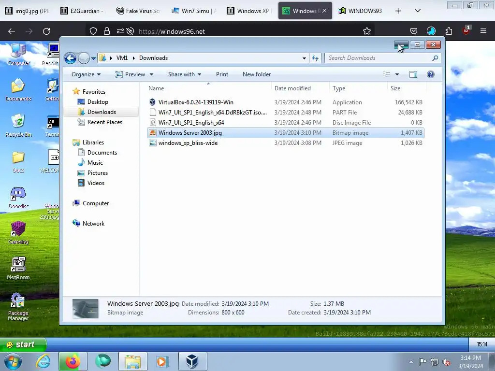Select the VirtualBox-6.0.24-139119-Win file
The height and width of the screenshot is (371, 495).
[x=285, y=102]
